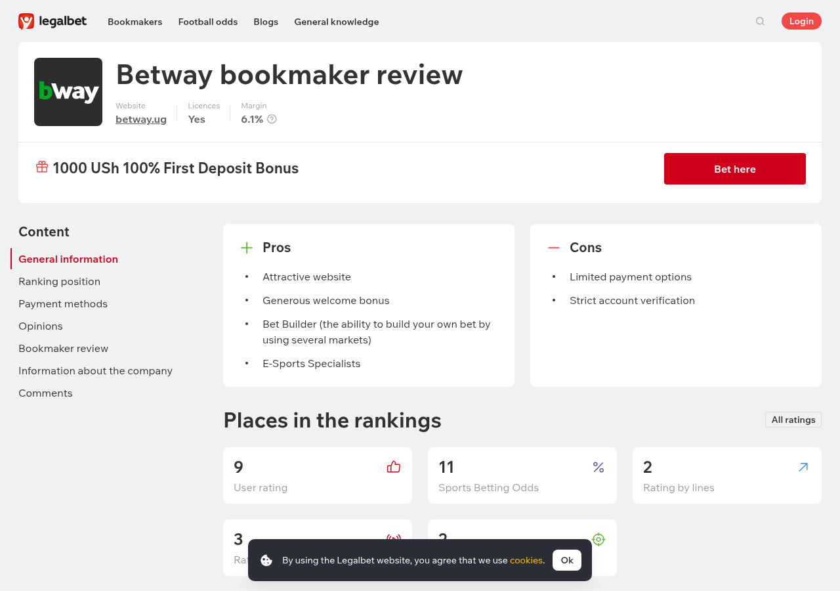This screenshot has height=591, width=840.
Task: Click the 'Strict account verification' con item
Action: pyautogui.click(x=632, y=300)
